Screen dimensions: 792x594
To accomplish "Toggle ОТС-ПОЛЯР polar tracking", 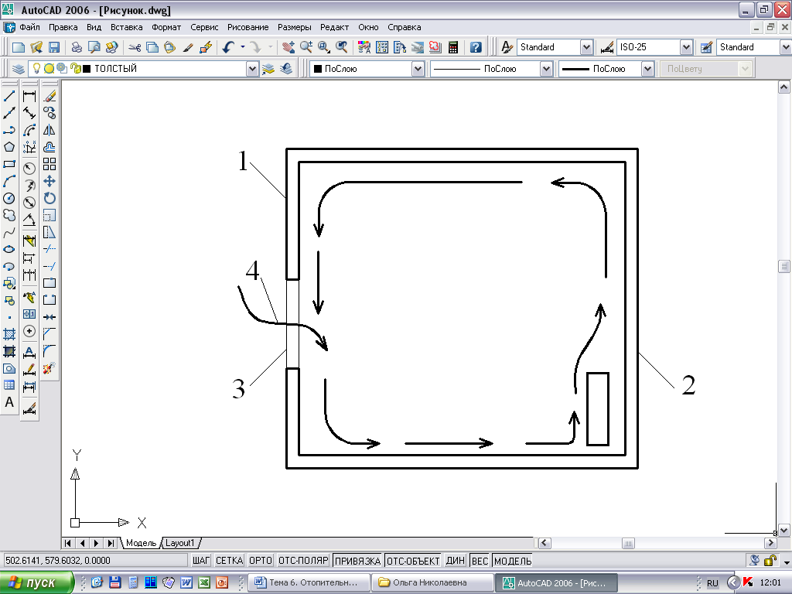I will [303, 561].
